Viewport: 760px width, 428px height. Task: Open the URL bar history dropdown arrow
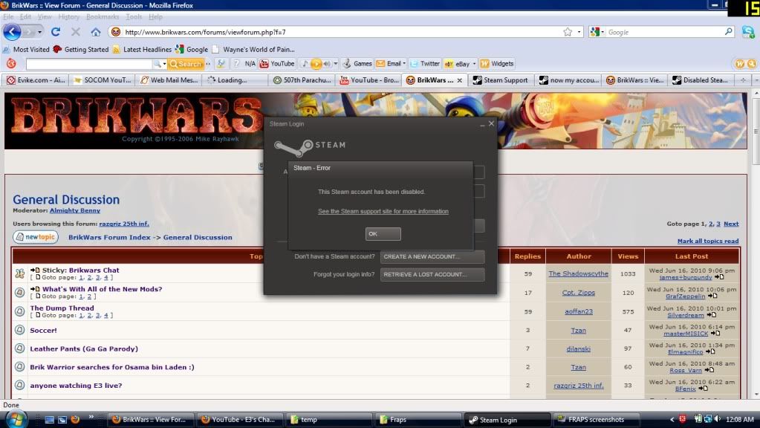(x=579, y=32)
